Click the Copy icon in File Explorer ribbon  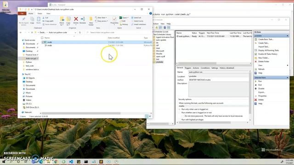click(x=32, y=20)
